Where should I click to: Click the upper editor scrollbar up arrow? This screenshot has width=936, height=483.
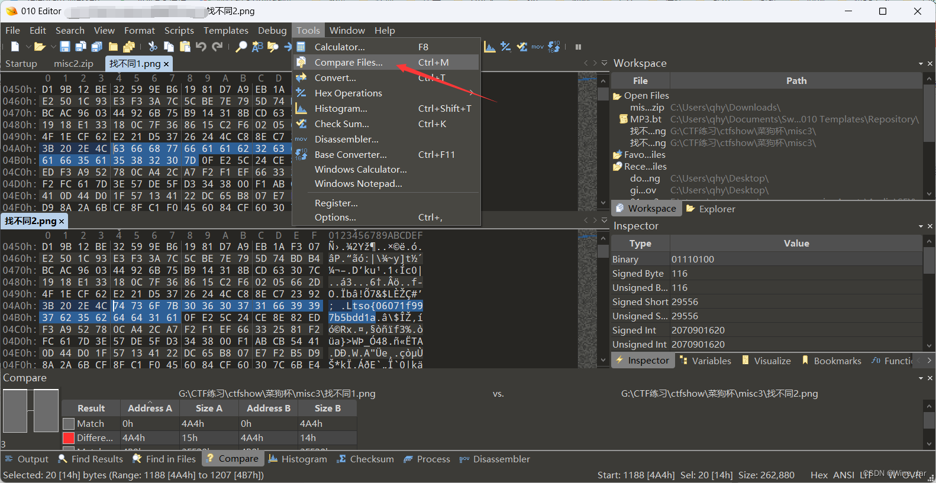point(603,81)
